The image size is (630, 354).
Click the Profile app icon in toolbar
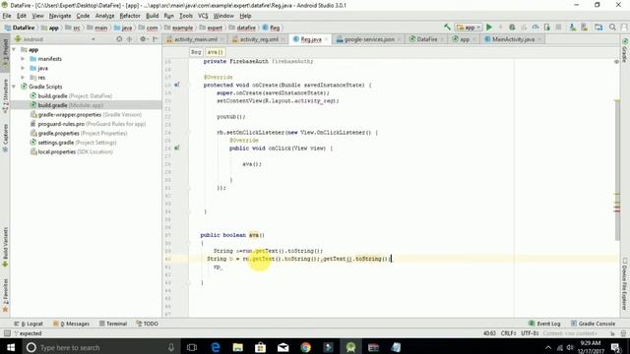point(535,28)
